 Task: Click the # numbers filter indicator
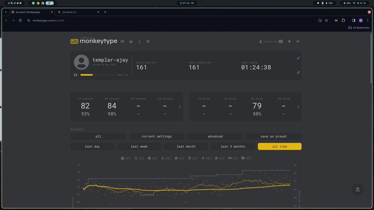tap(206, 158)
